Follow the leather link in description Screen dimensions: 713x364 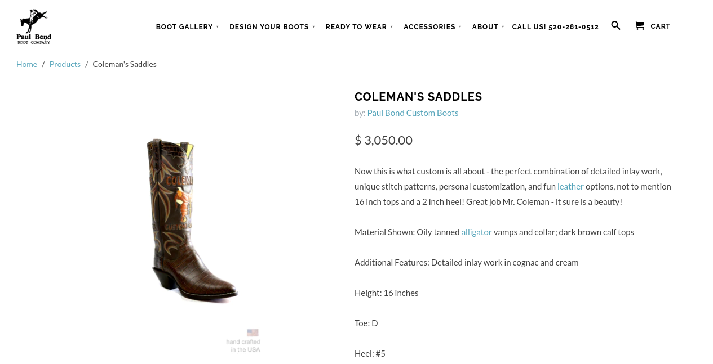pos(570,186)
